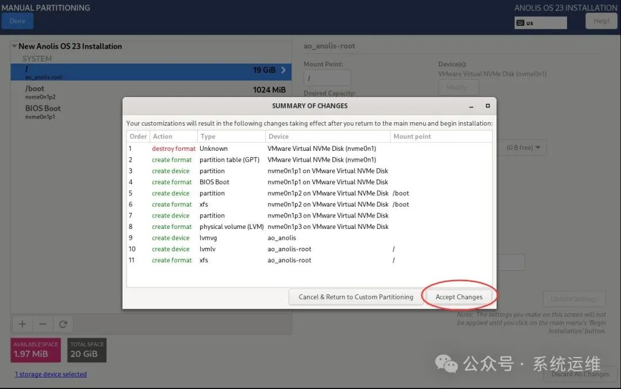Select row 7 create device nvme0n1p3
Image resolution: width=621 pixels, height=389 pixels.
(x=309, y=216)
